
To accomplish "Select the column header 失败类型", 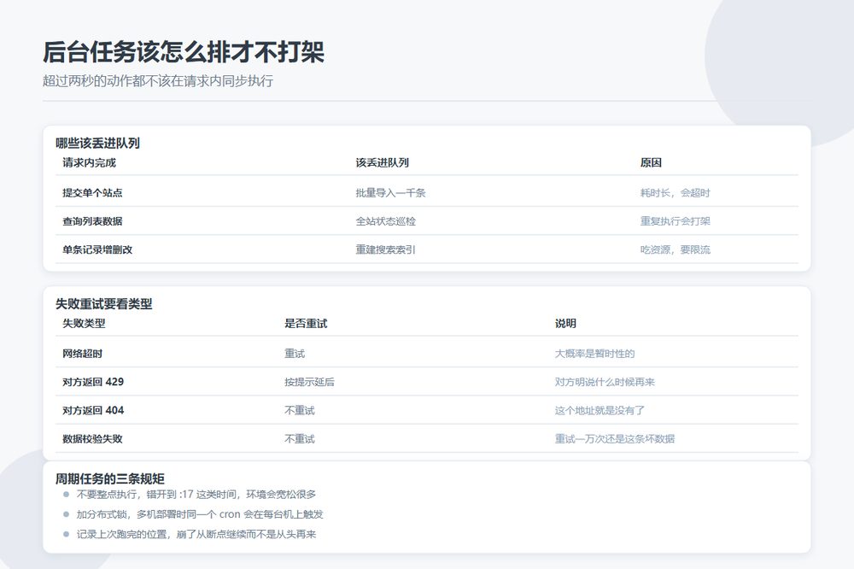I will tap(84, 323).
